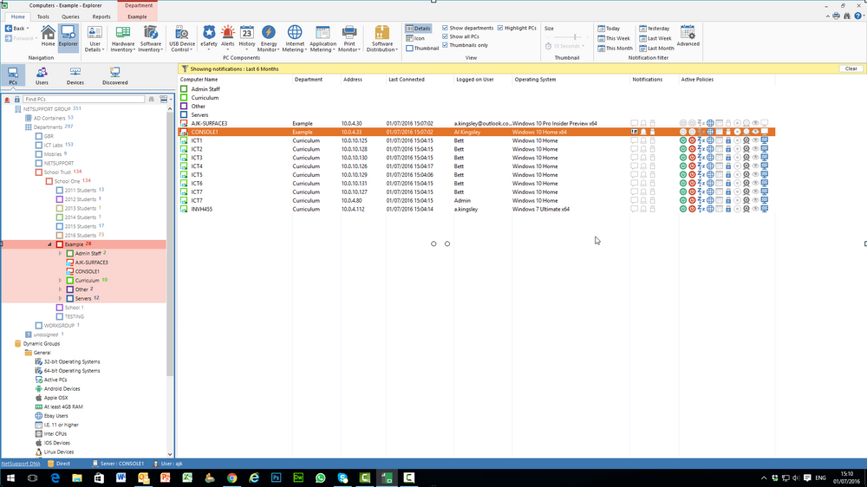Expand the Admin Staff tree node
Screen dimensions: 867x487
coord(61,253)
